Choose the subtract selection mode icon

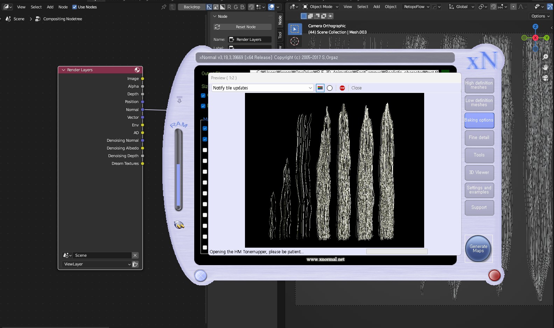(x=317, y=16)
